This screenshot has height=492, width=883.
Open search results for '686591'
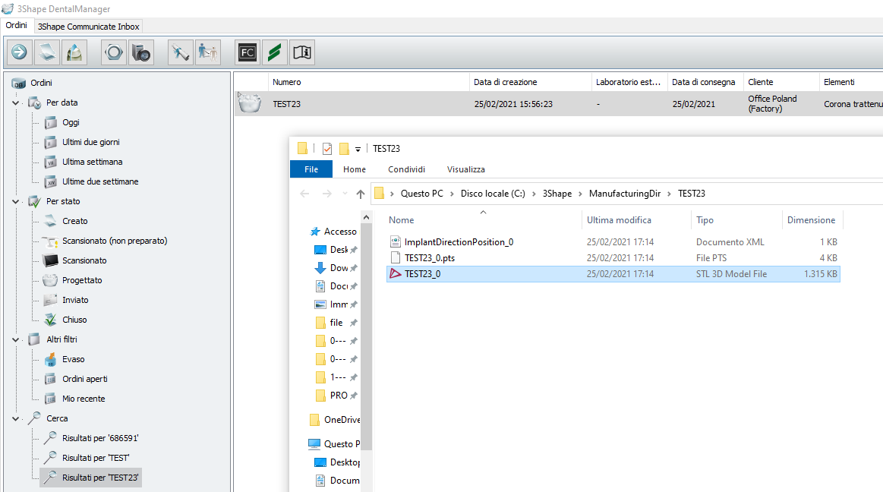[x=100, y=438]
